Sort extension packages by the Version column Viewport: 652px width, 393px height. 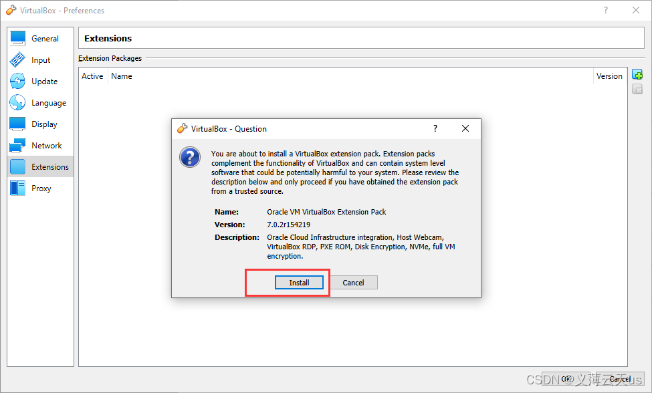click(x=609, y=76)
